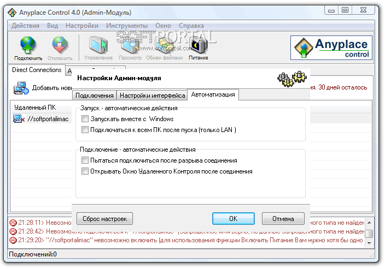385x269 pixels.
Task: Check Открывать Окно Удаленного Контроля после соединения
Action: 85,171
